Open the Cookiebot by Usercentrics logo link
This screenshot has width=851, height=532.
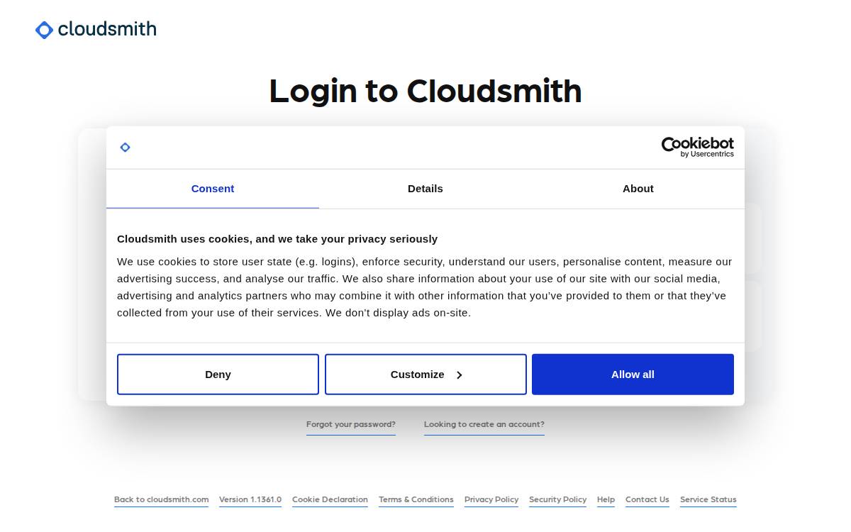pyautogui.click(x=697, y=148)
